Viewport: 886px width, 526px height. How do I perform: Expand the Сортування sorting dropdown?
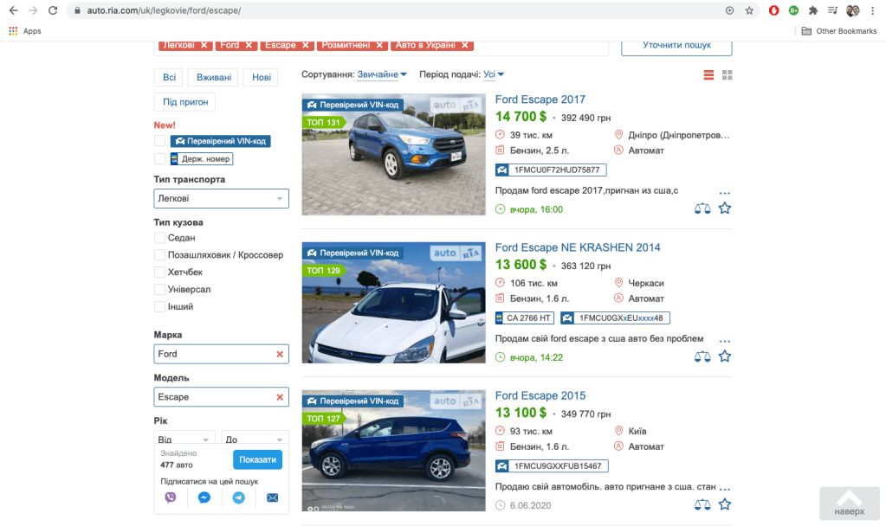coord(382,75)
